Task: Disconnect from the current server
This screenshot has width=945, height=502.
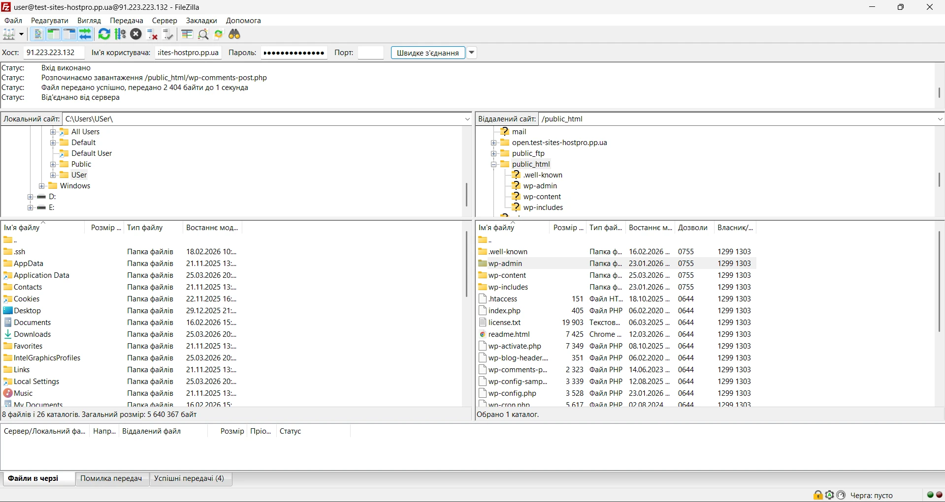Action: [x=152, y=34]
